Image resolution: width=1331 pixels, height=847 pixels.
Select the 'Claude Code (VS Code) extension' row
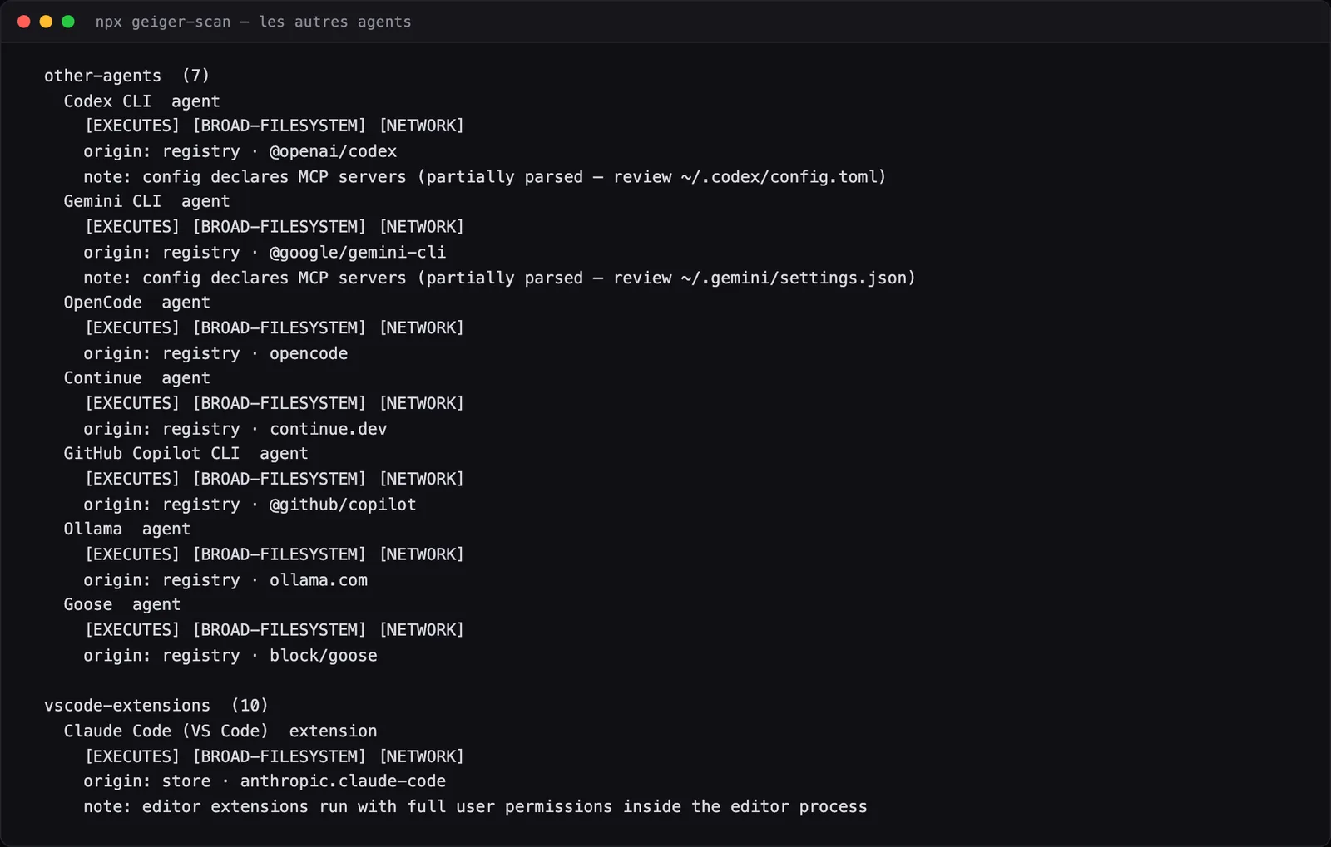[x=220, y=731]
